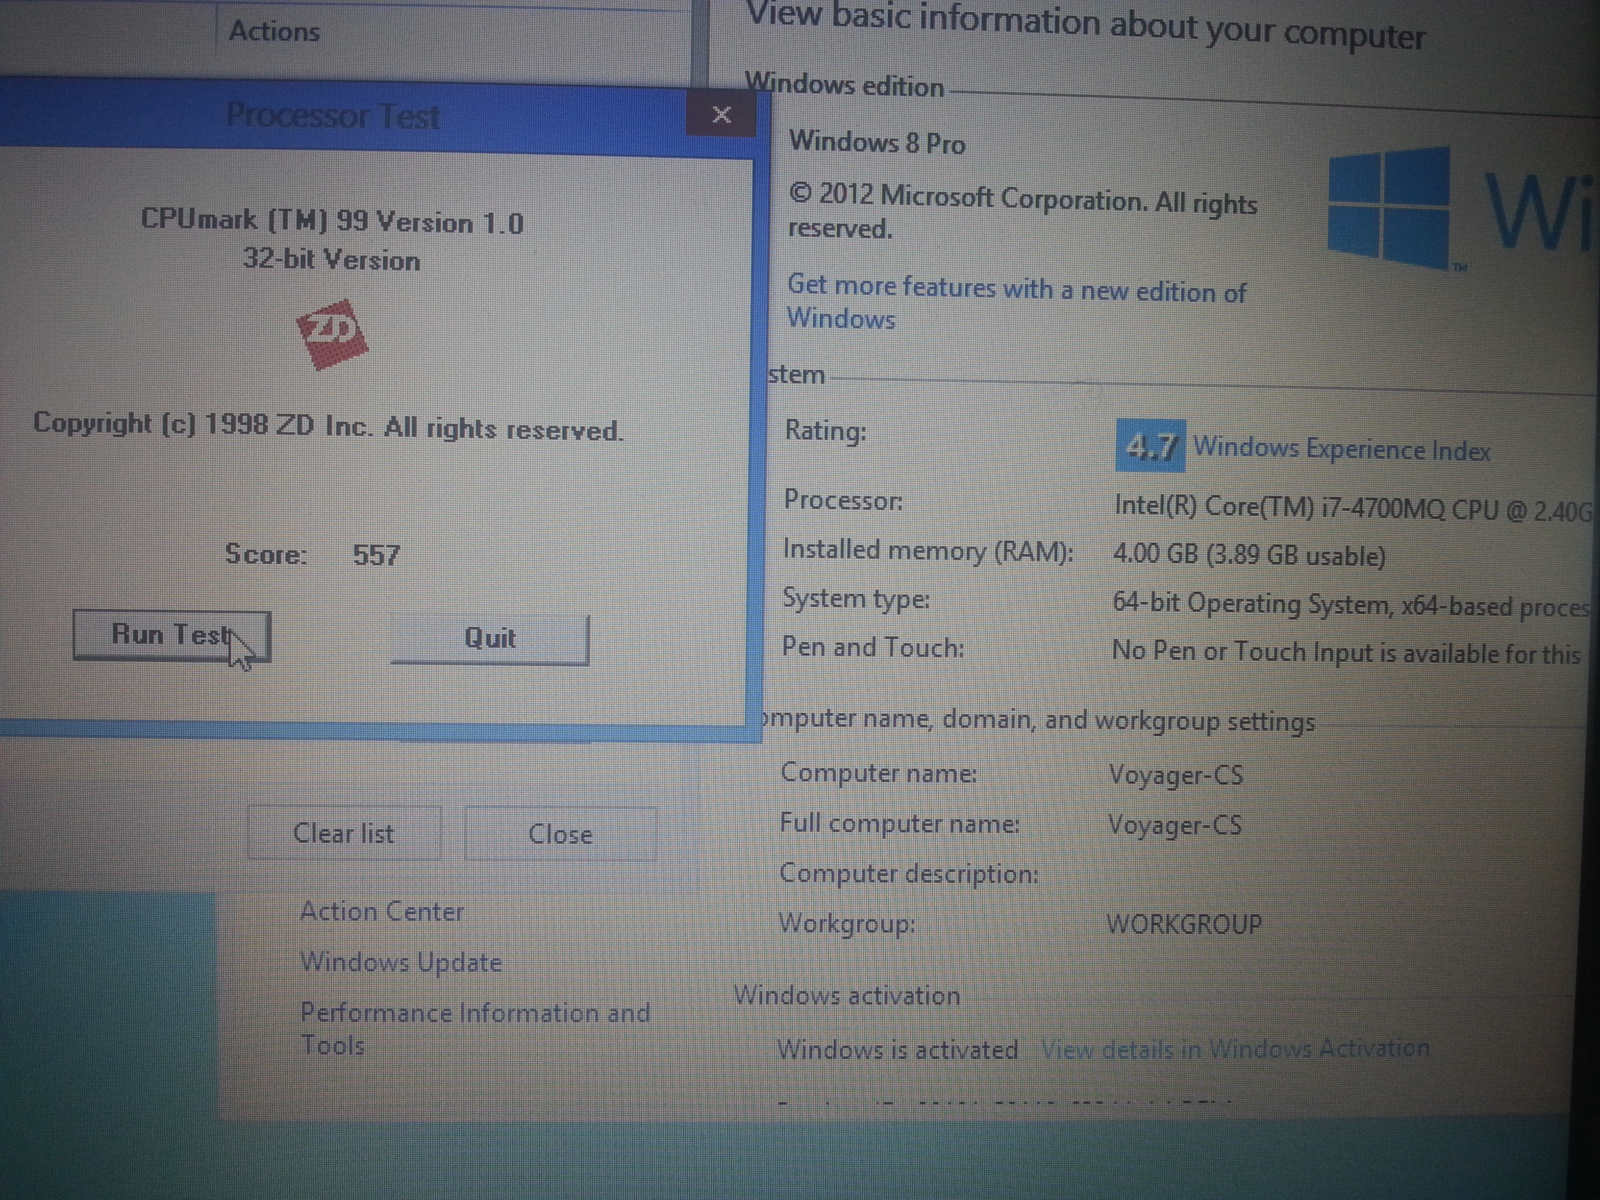The width and height of the screenshot is (1600, 1200).
Task: Open Performance Information and Tools link
Action: pos(475,1028)
